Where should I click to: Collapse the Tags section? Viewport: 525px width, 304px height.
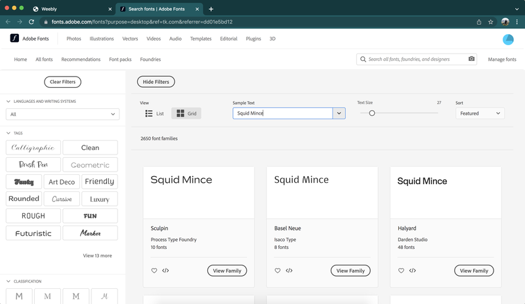9,133
